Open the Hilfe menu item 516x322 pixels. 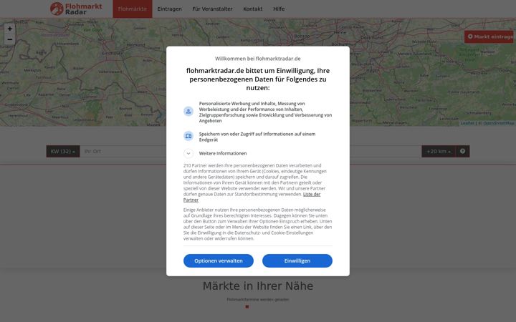279,9
